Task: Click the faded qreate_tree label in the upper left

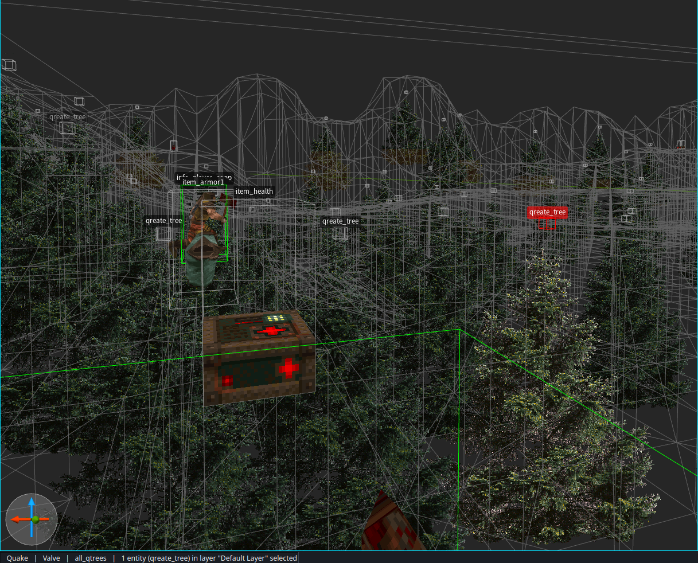Action: (x=67, y=116)
